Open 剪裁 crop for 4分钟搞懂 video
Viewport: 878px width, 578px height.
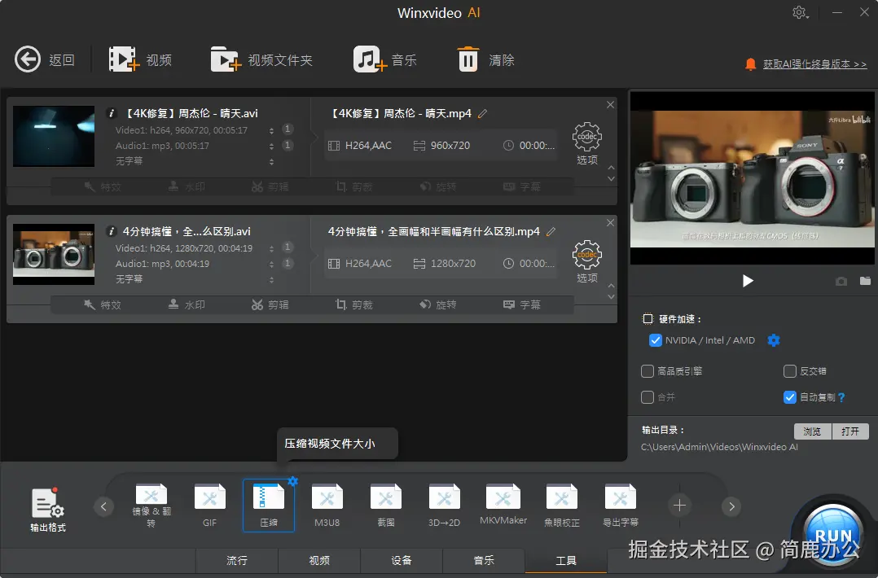pos(353,305)
